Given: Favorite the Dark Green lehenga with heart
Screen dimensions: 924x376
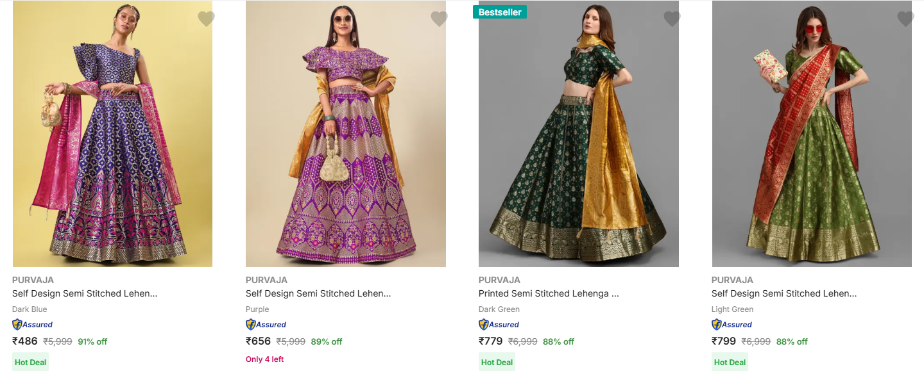Looking at the screenshot, I should 672,19.
